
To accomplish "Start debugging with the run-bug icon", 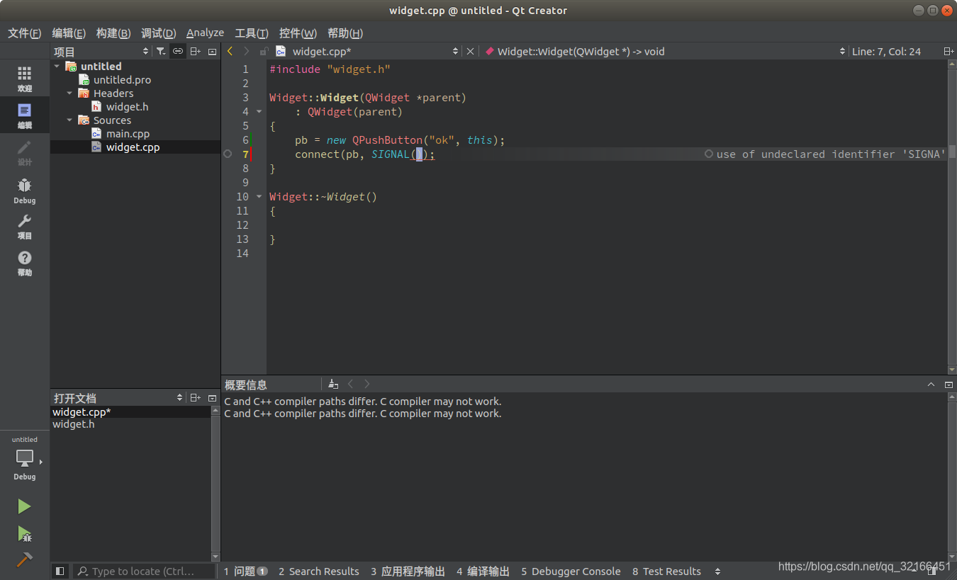I will [x=24, y=533].
